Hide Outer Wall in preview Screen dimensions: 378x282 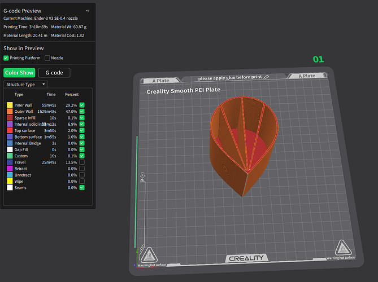point(82,112)
